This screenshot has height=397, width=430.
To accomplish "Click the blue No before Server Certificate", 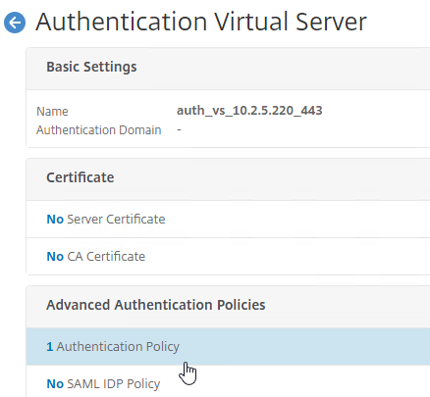I will 55,220.
